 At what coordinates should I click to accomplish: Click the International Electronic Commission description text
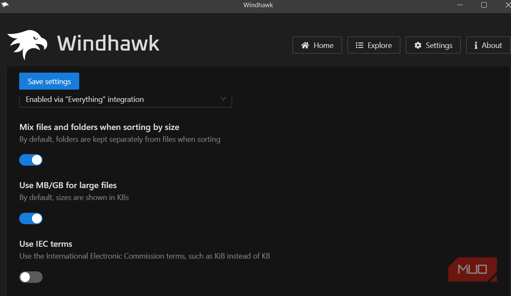[145, 256]
